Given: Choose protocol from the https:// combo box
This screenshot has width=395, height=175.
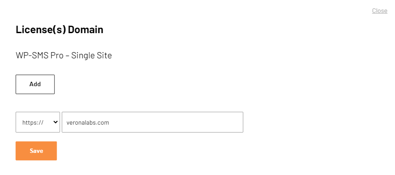Looking at the screenshot, I should 38,122.
